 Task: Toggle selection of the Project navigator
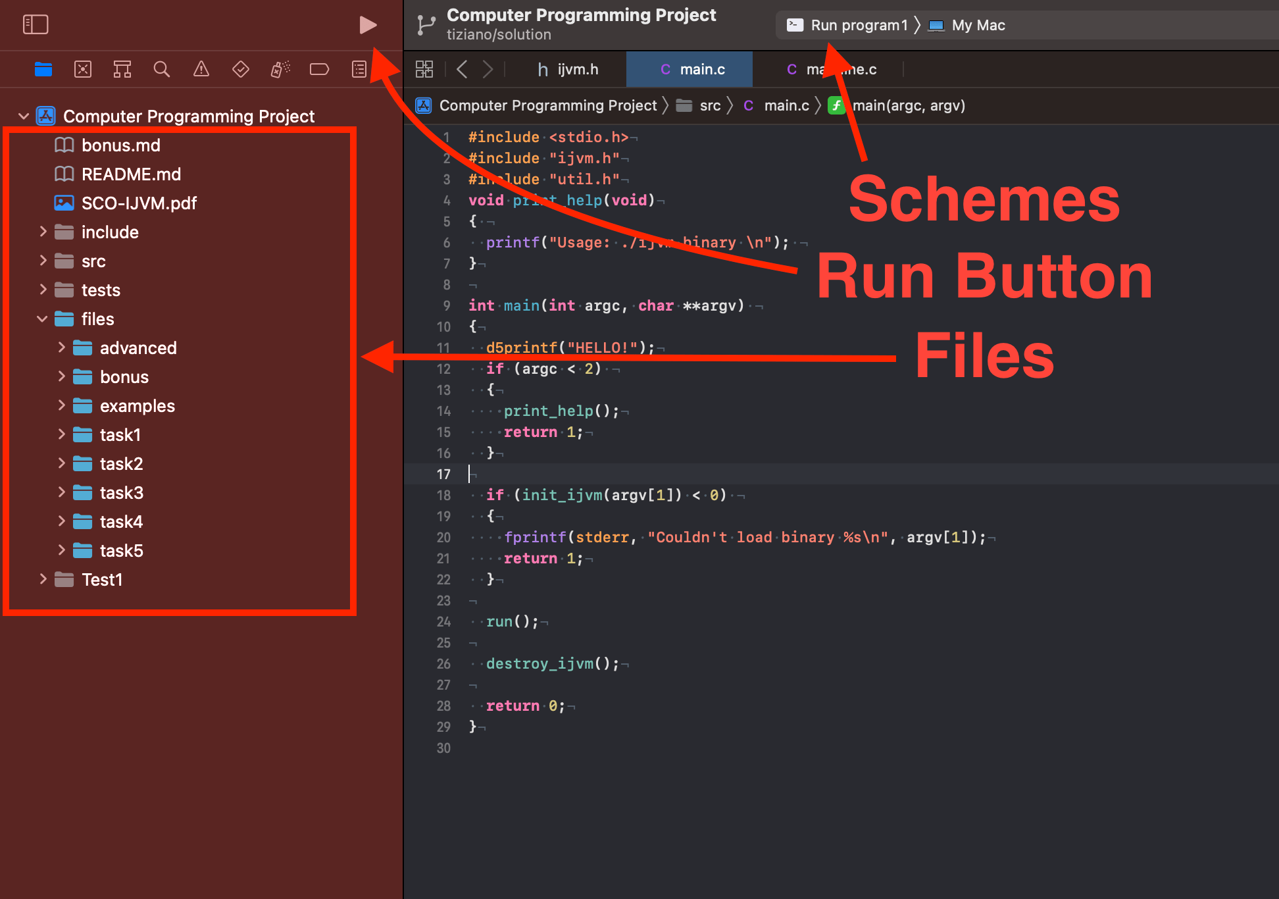[x=43, y=68]
